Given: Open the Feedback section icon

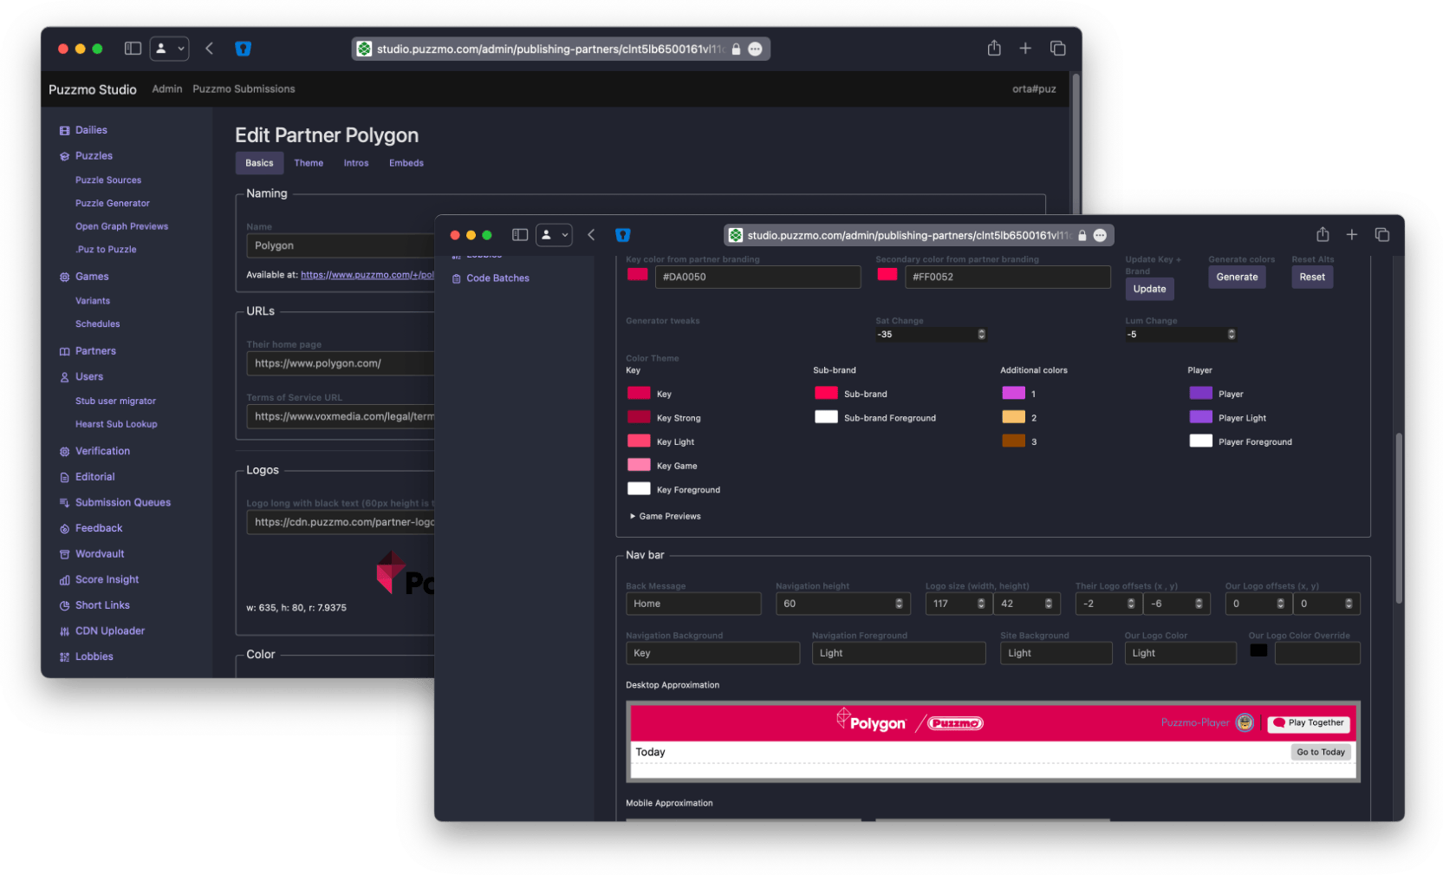Looking at the screenshot, I should pos(64,528).
